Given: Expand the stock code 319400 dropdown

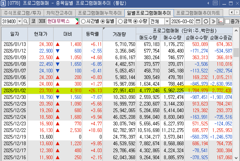Looking at the screenshot, I should click(19, 21).
